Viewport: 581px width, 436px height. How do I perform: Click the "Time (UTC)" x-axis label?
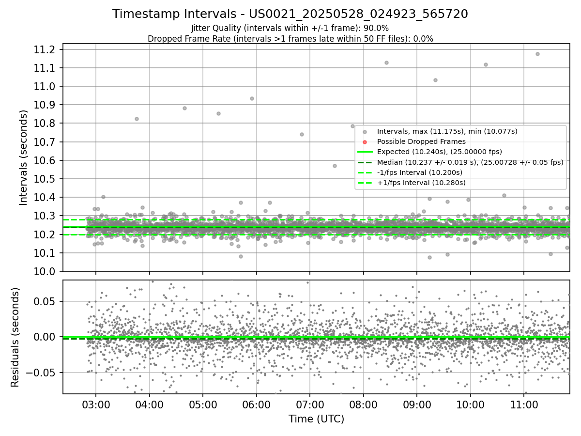pos(316,419)
